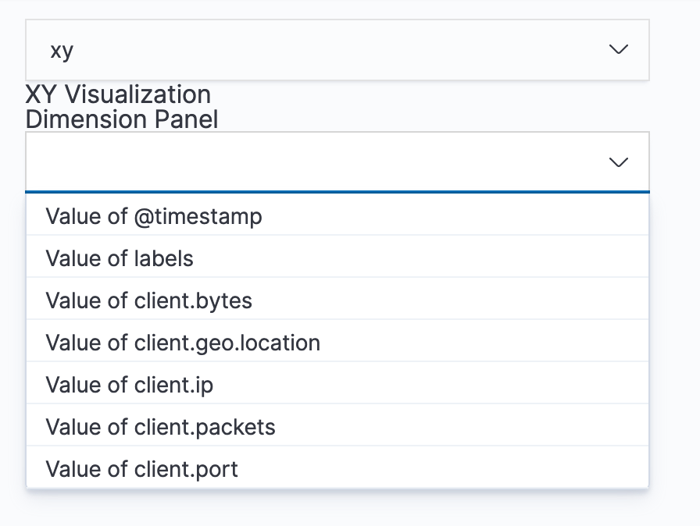Pick 'Value of client.packets' from the dropdown
The width and height of the screenshot is (700, 526).
(x=160, y=427)
